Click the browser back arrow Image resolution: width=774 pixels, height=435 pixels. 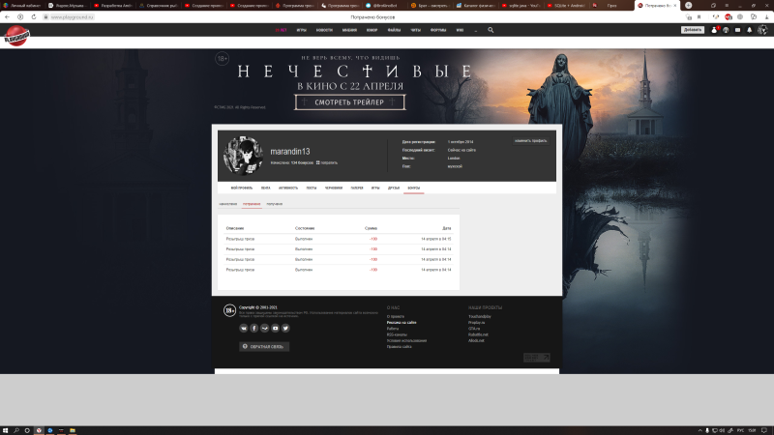click(x=7, y=16)
